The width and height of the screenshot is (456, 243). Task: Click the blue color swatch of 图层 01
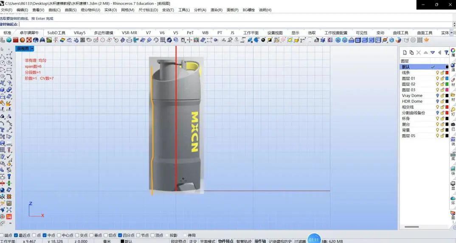point(447,78)
